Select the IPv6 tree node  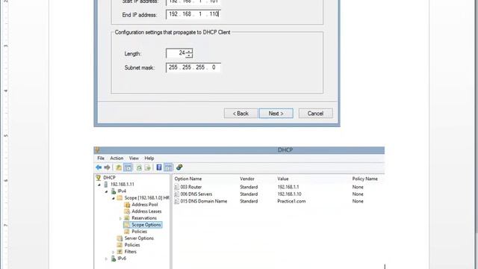[x=122, y=259]
